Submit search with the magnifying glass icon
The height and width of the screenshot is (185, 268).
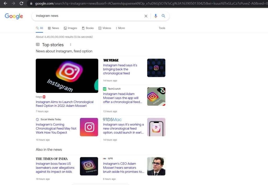tap(163, 16)
